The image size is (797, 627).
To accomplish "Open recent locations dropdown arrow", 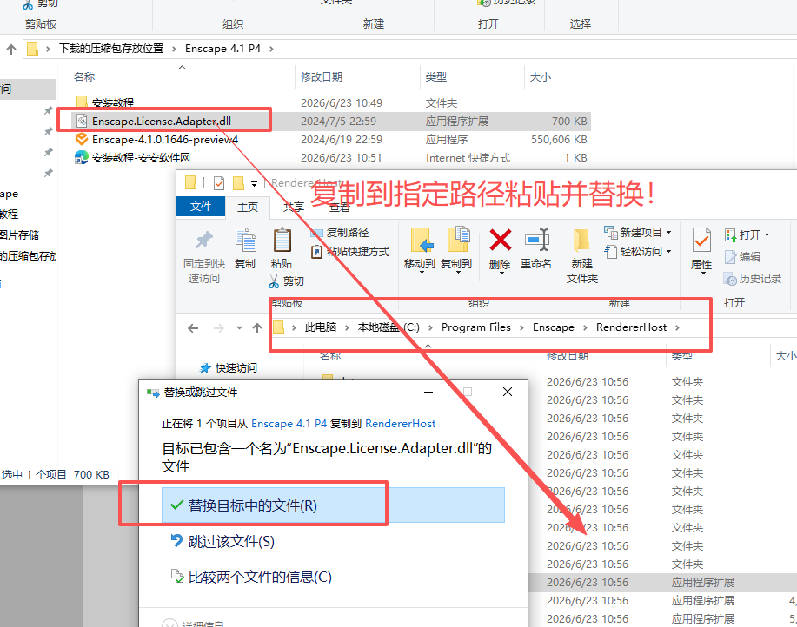I will (239, 328).
